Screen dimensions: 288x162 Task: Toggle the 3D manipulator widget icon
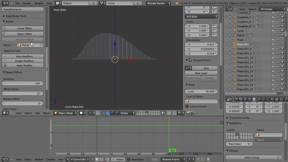point(103,113)
